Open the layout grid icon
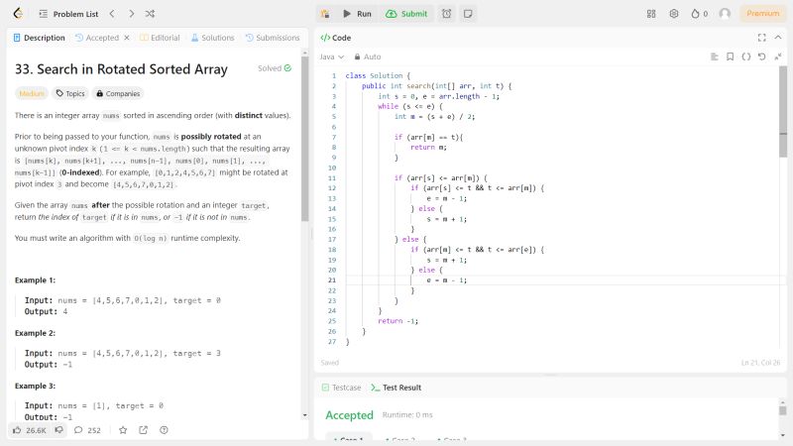Viewport: 793px width, 446px height. (x=651, y=14)
